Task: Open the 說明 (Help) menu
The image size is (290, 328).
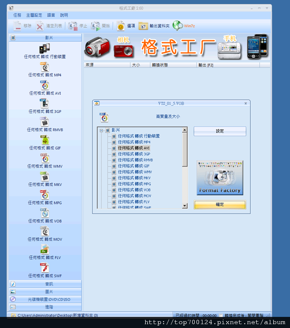Action: (64, 15)
